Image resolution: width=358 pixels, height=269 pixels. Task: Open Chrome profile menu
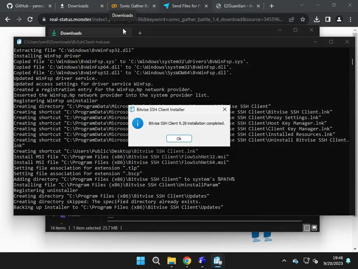tap(339, 20)
